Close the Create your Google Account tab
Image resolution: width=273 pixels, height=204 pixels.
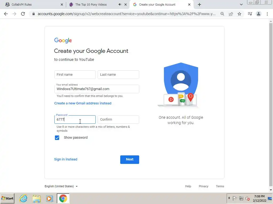(x=189, y=5)
